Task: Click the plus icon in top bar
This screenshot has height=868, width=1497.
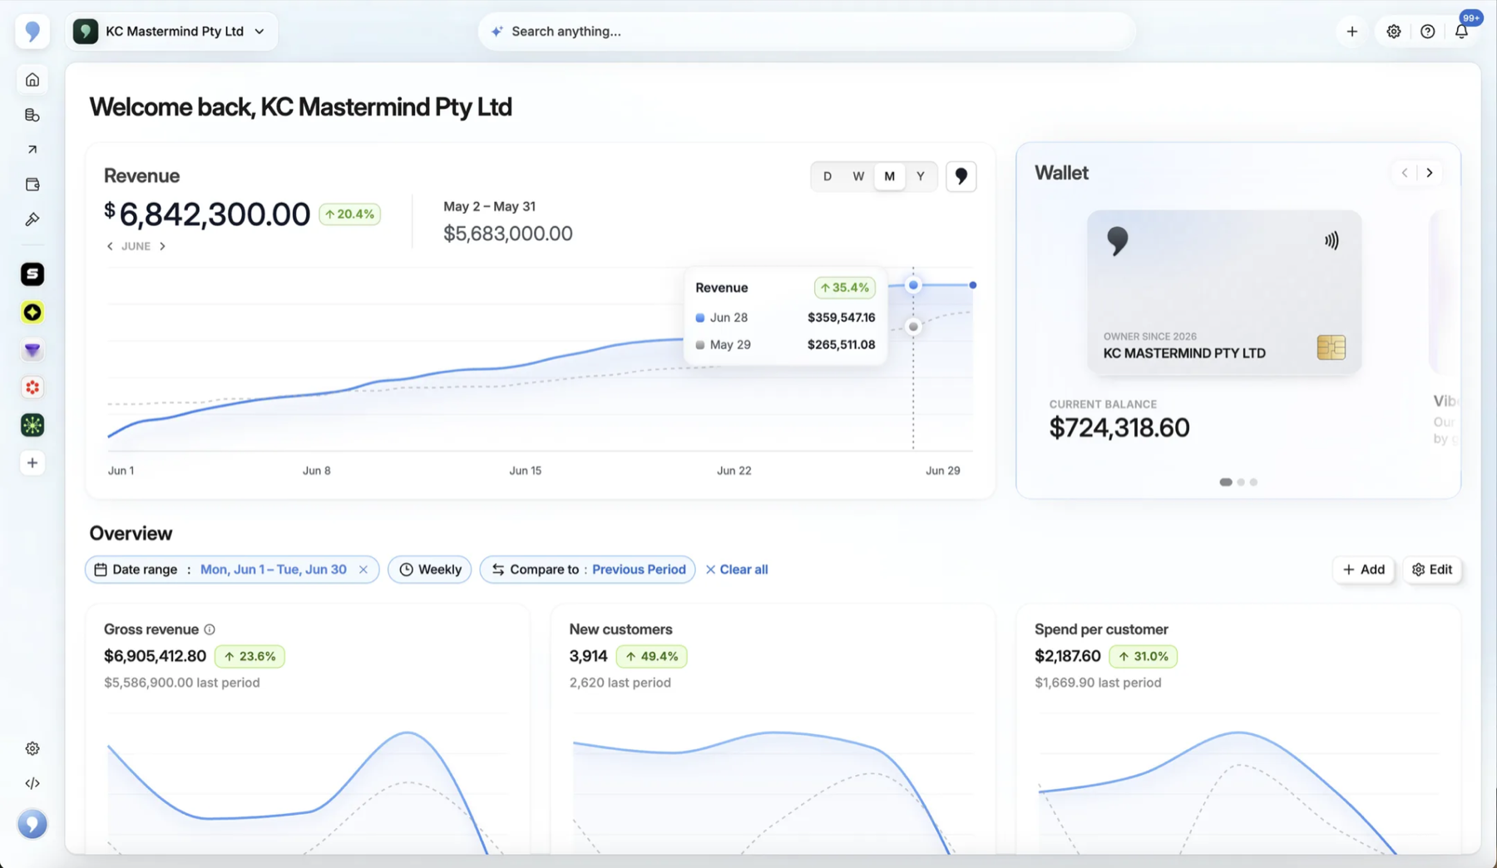Action: coord(1351,32)
